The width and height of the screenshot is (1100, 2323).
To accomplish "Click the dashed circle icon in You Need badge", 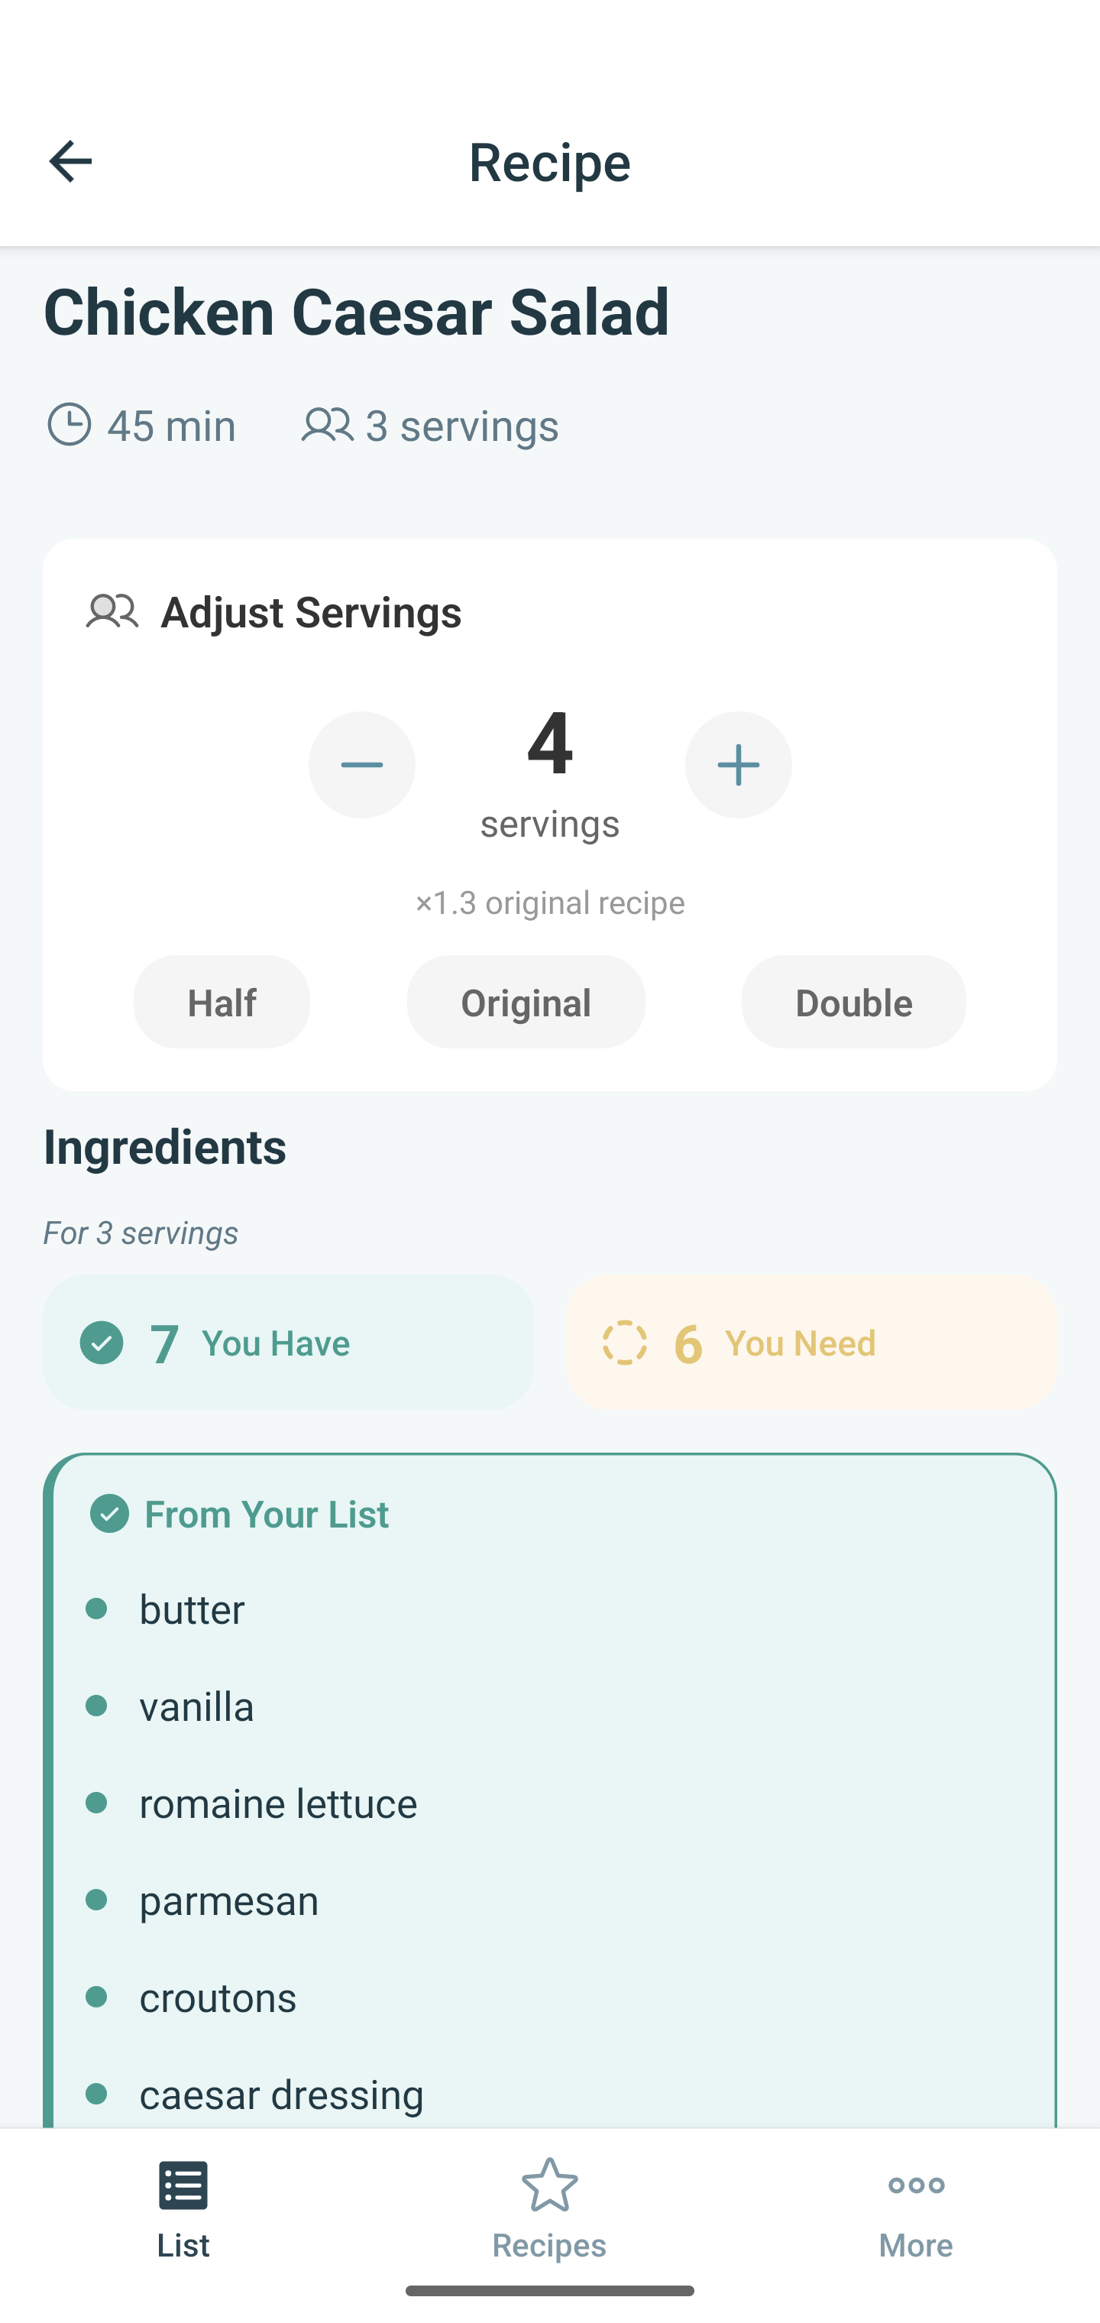I will (x=624, y=1342).
